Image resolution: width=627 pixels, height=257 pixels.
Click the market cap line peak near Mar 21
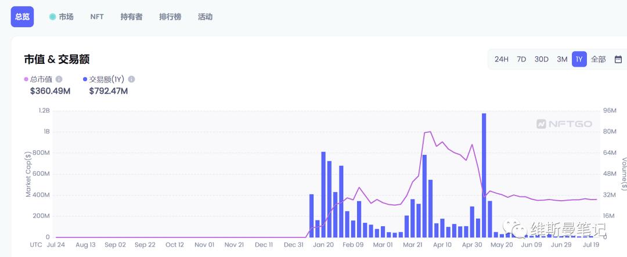[430, 132]
